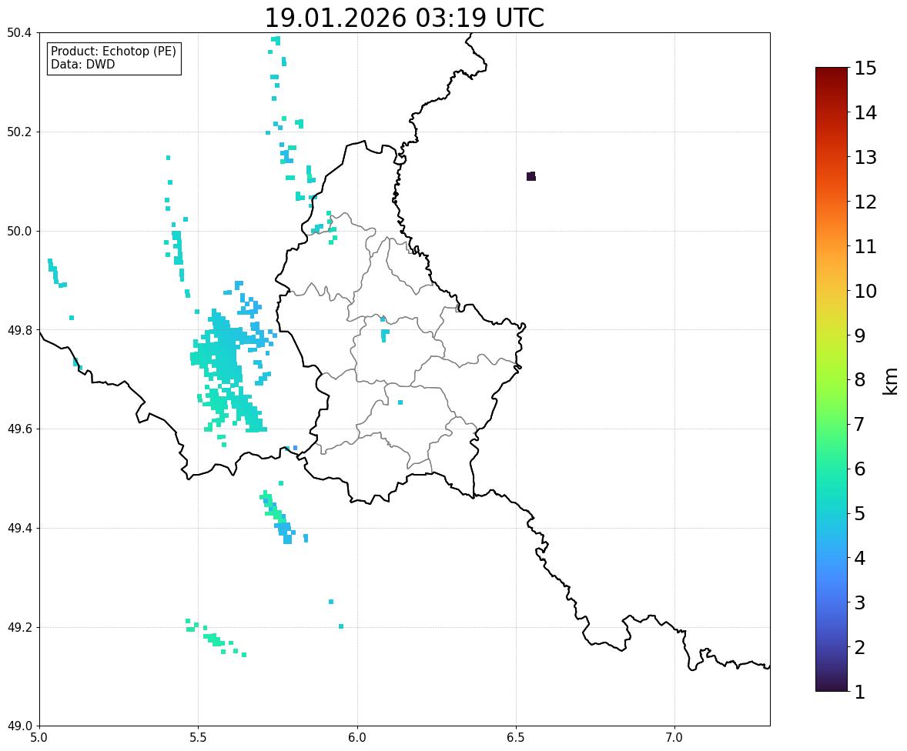Click the title '19.01.2026 03:19 UTC'
Viewport: 907px width, 751px height.
tap(403, 18)
